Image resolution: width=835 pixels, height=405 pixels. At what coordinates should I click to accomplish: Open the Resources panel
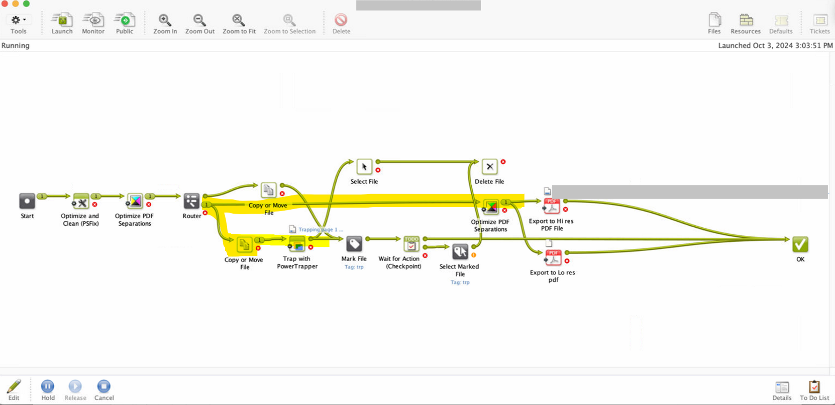[x=745, y=20]
